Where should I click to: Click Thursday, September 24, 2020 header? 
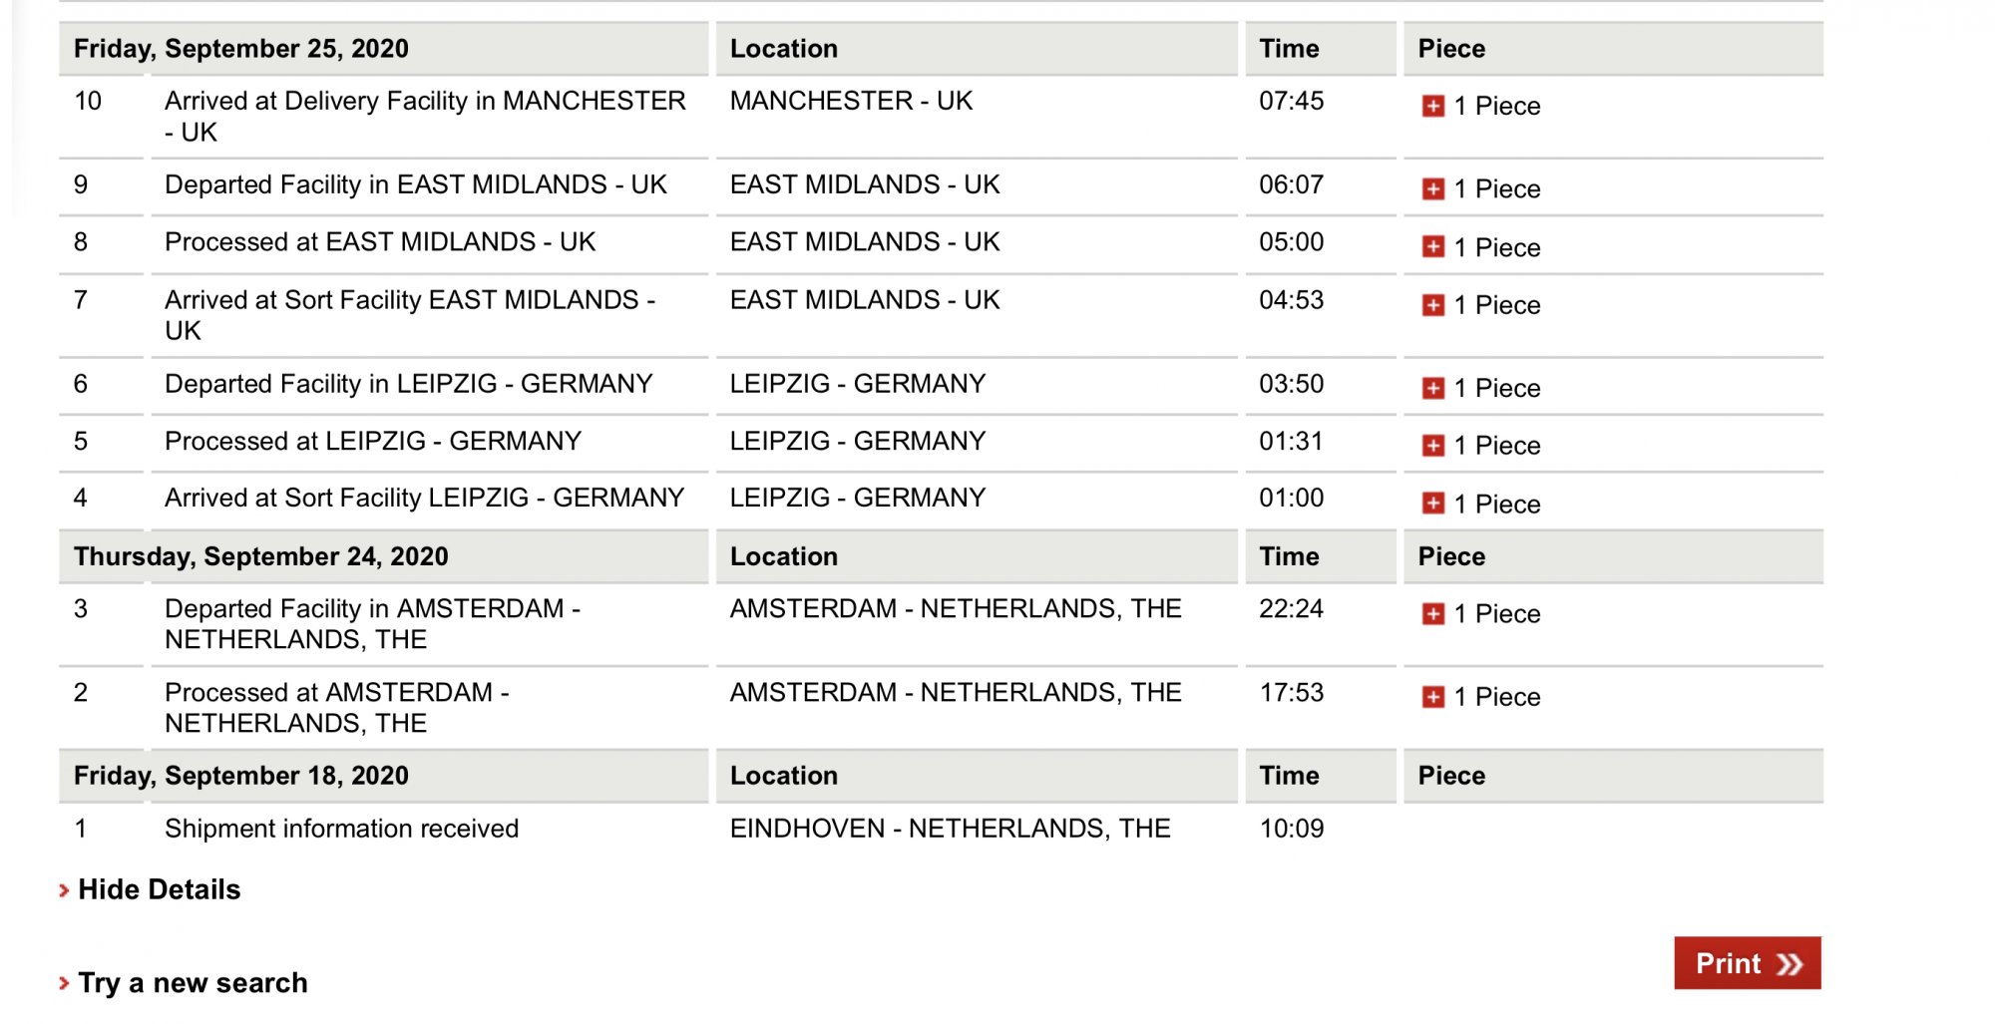tap(260, 556)
